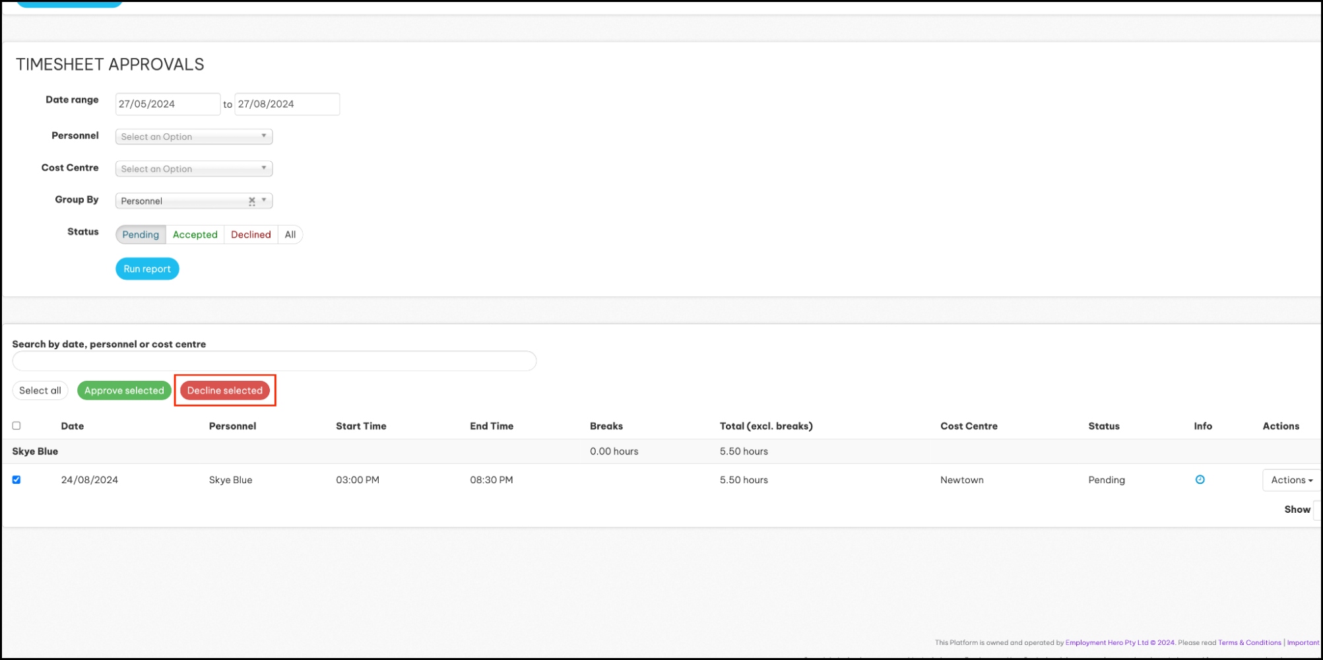Viewport: 1323px width, 660px height.
Task: Select the Pending status filter
Action: [x=141, y=234]
